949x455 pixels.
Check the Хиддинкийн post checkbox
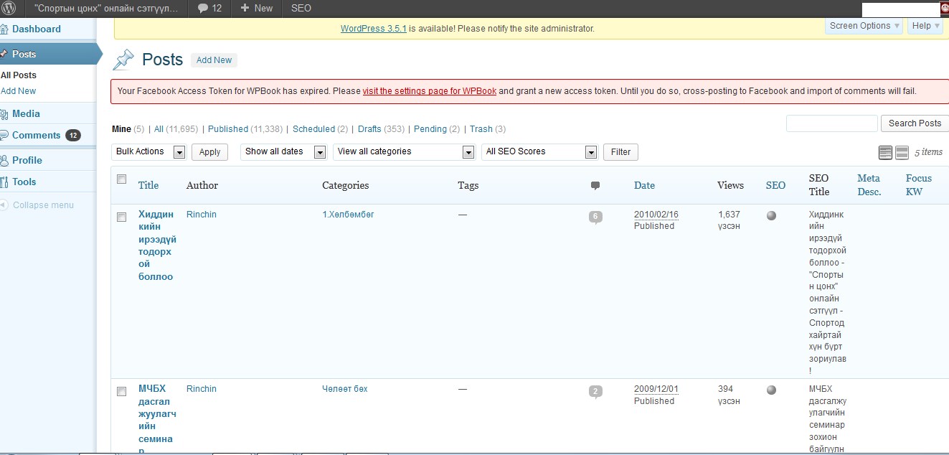(x=121, y=217)
